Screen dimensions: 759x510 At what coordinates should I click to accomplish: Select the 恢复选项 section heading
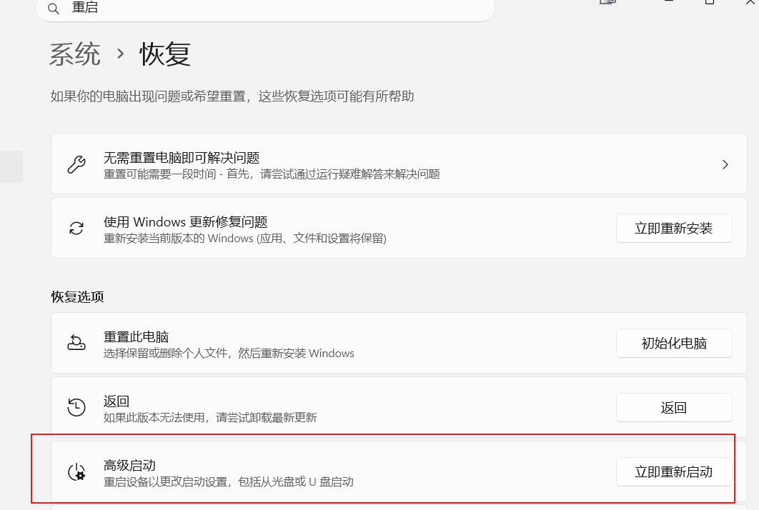(x=77, y=296)
